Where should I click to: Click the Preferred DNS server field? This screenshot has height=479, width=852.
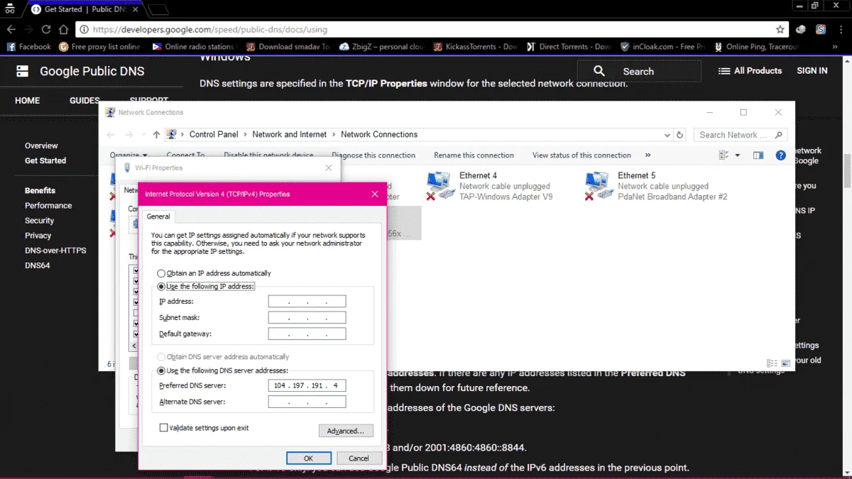point(307,386)
